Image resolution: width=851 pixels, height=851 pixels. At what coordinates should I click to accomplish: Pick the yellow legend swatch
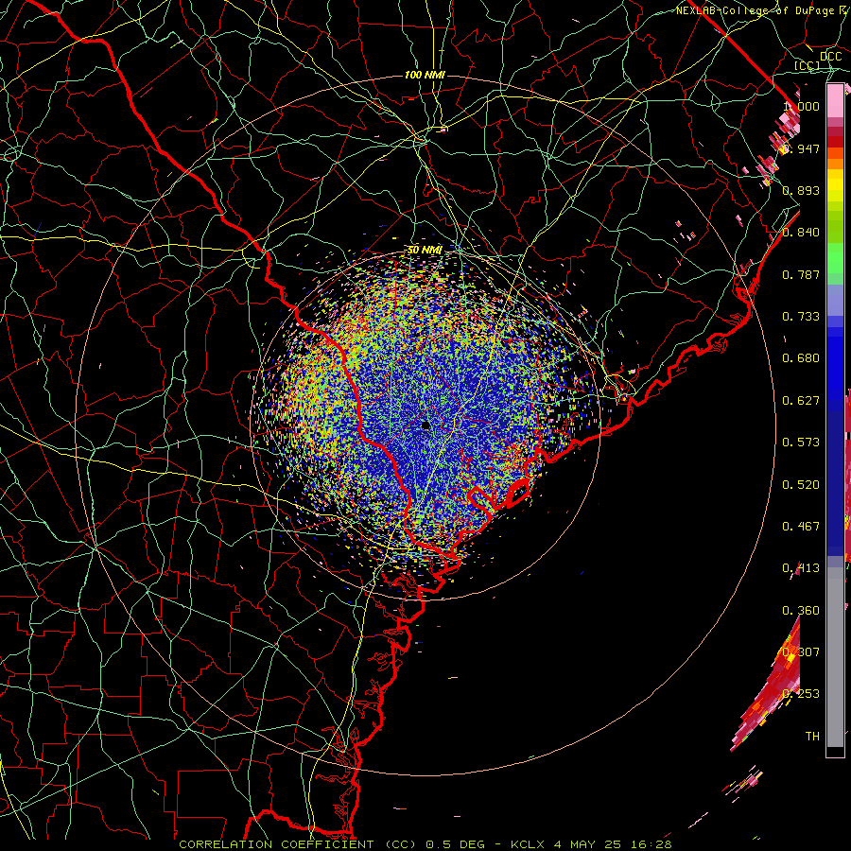click(835, 185)
